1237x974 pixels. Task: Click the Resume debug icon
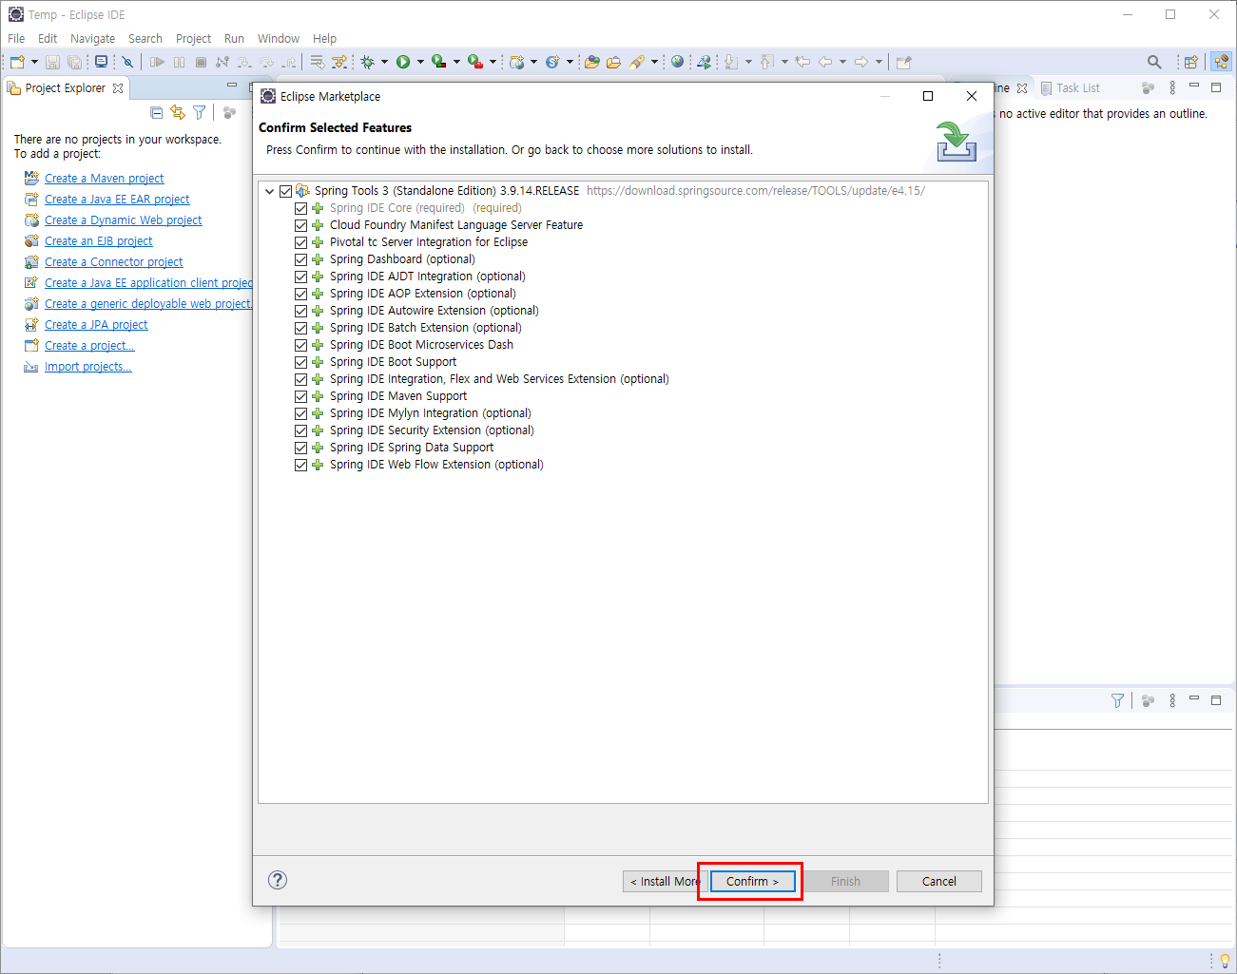[x=157, y=62]
